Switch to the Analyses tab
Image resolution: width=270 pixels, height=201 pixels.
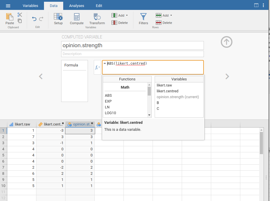[77, 6]
